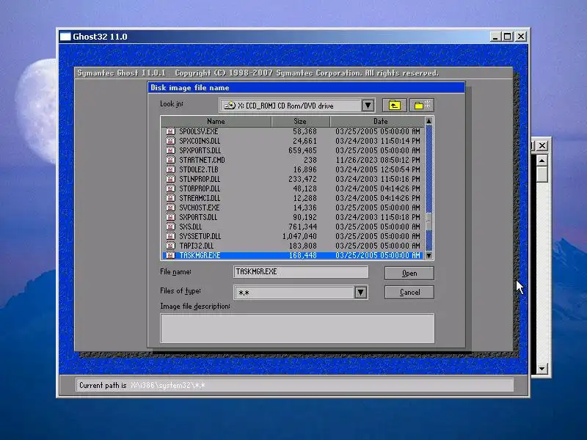Click the File name input field

point(301,272)
